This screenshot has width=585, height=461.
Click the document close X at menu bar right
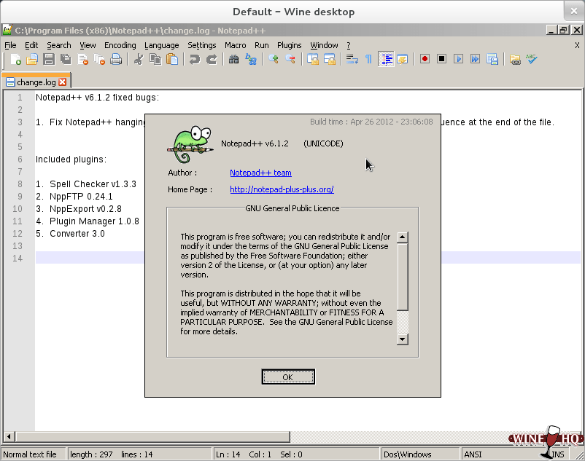(x=577, y=45)
